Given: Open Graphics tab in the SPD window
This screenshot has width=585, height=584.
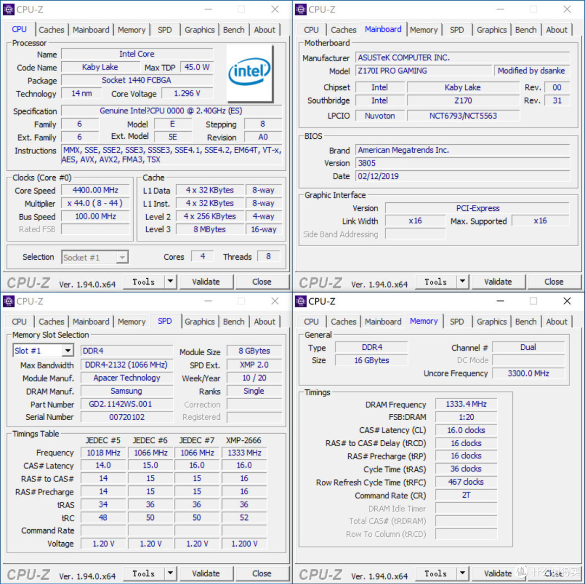Looking at the screenshot, I should coord(199,322).
